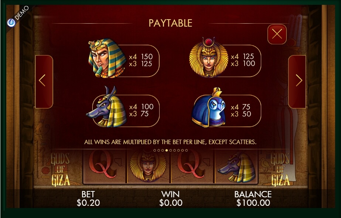Click the PAYTABLE title heading
This screenshot has width=341, height=218.
click(171, 23)
